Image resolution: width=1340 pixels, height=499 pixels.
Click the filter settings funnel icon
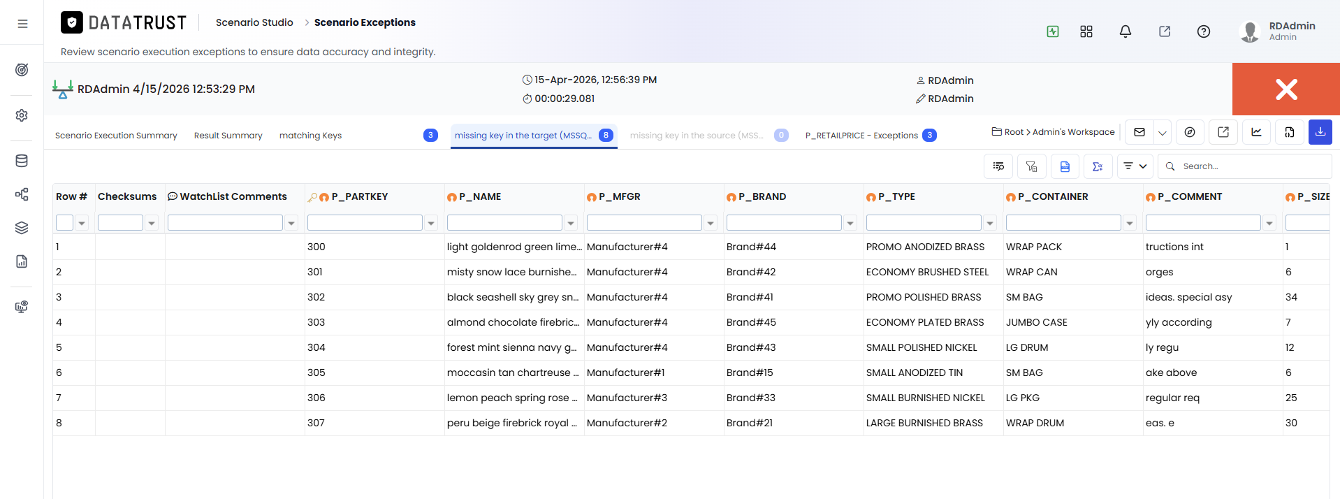1032,166
